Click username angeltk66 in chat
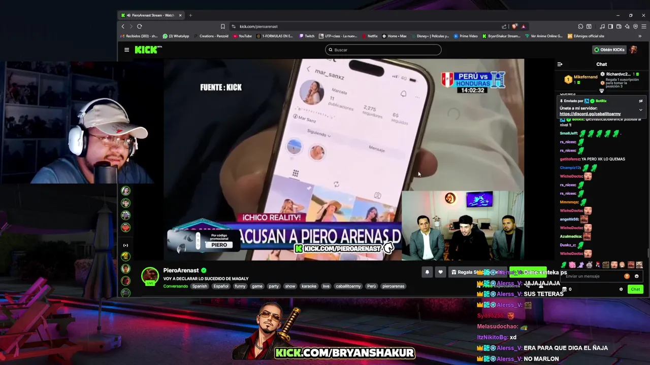The height and width of the screenshot is (365, 650). pos(569,220)
